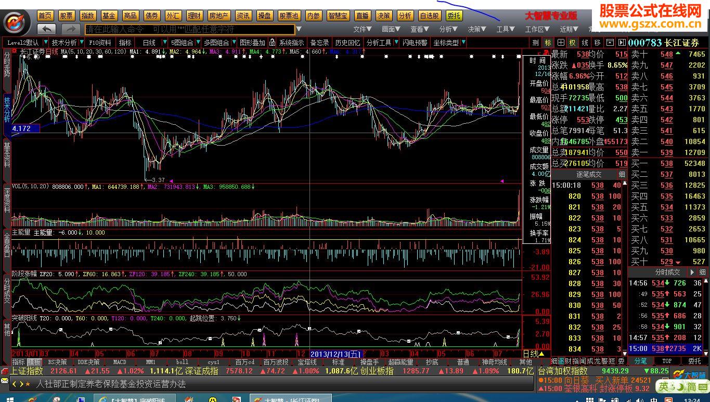
Task: Open the 画面 menu
Action: (x=391, y=29)
